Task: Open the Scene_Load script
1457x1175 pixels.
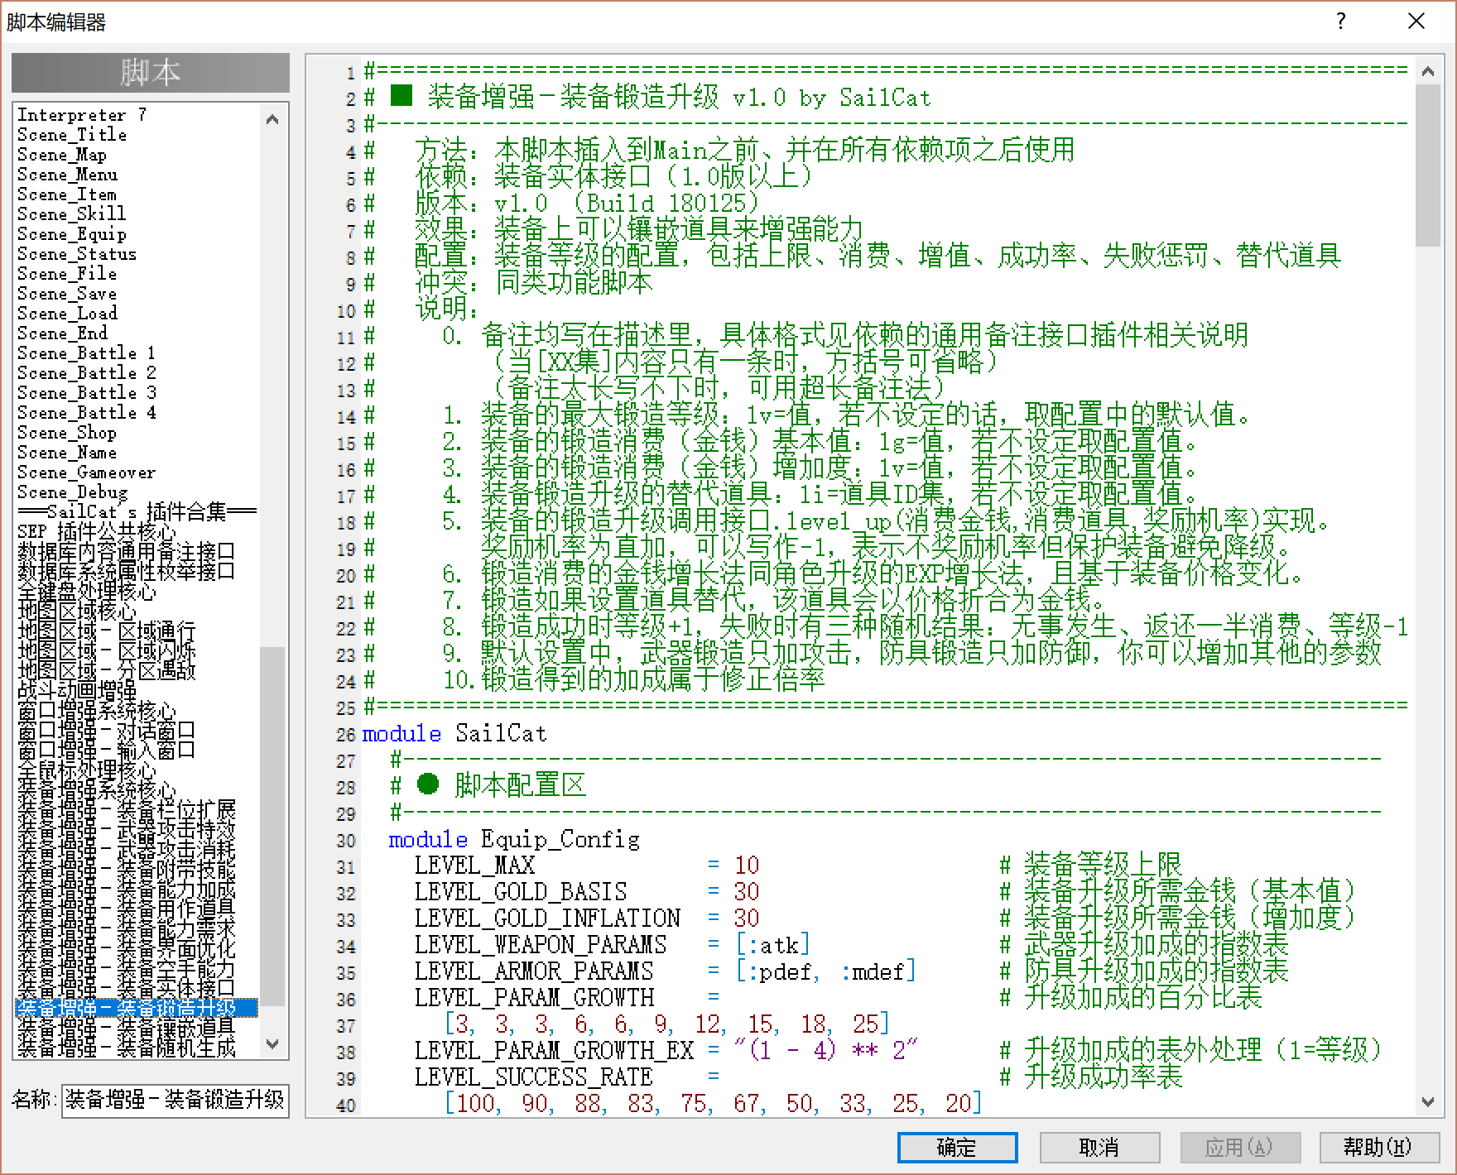Action: tap(68, 314)
